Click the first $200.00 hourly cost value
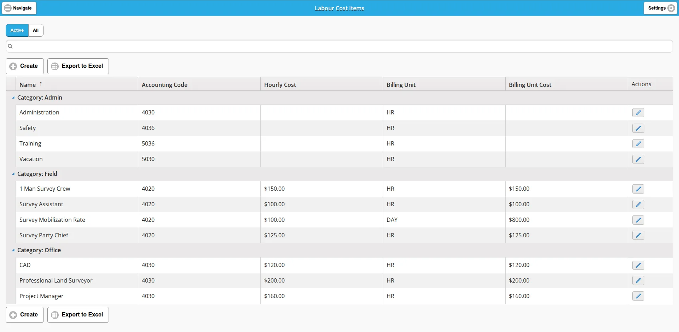 [x=274, y=280]
